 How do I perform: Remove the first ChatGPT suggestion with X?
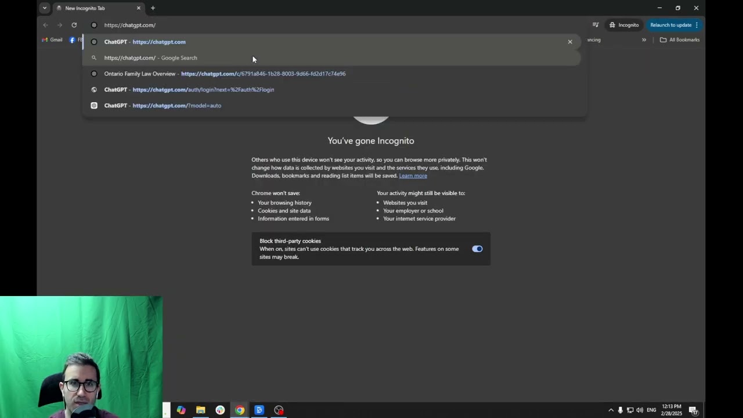point(570,42)
